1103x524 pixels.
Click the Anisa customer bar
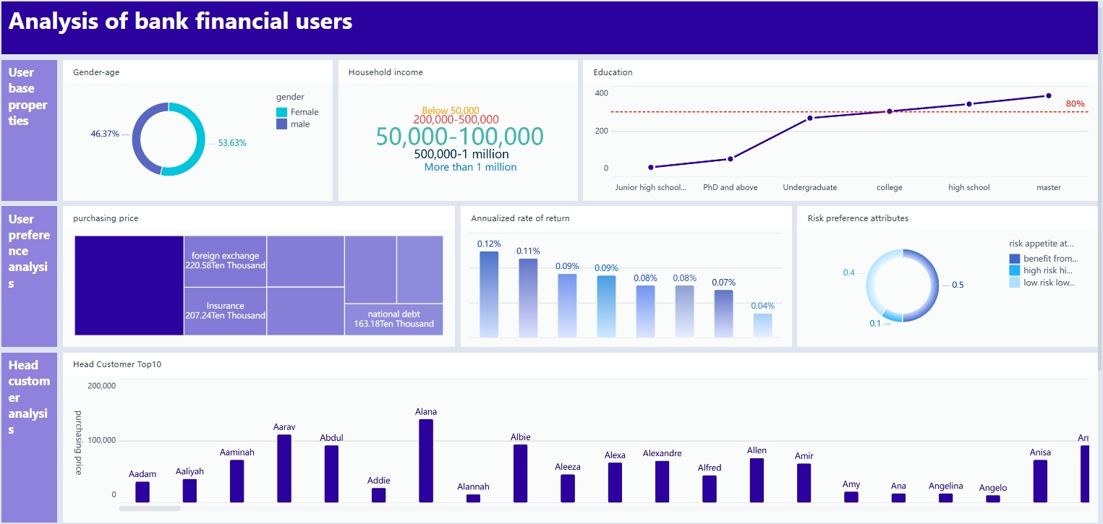click(1040, 481)
